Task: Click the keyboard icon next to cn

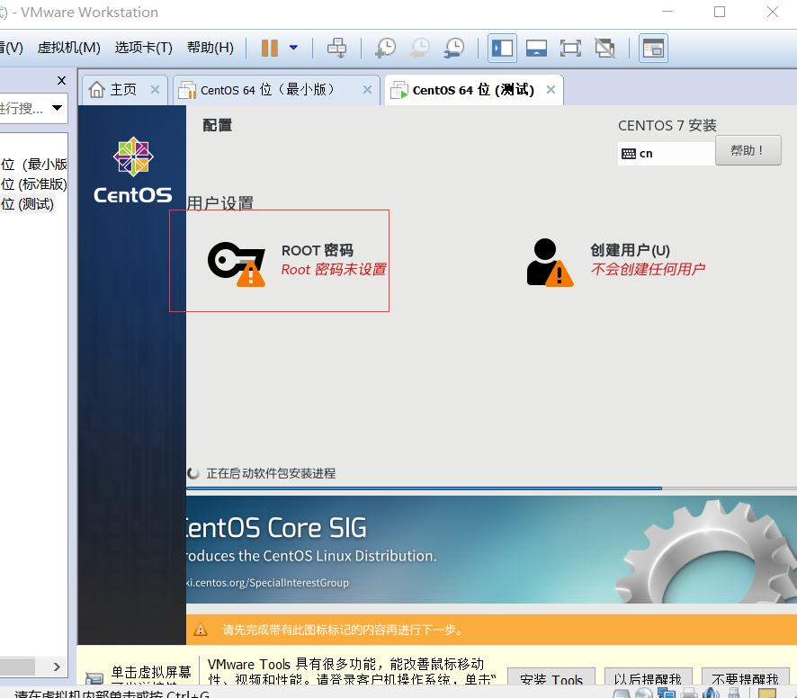Action: pyautogui.click(x=629, y=154)
